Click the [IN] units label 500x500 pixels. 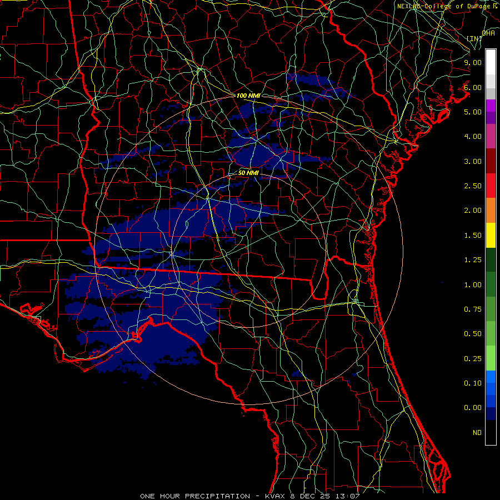point(474,38)
